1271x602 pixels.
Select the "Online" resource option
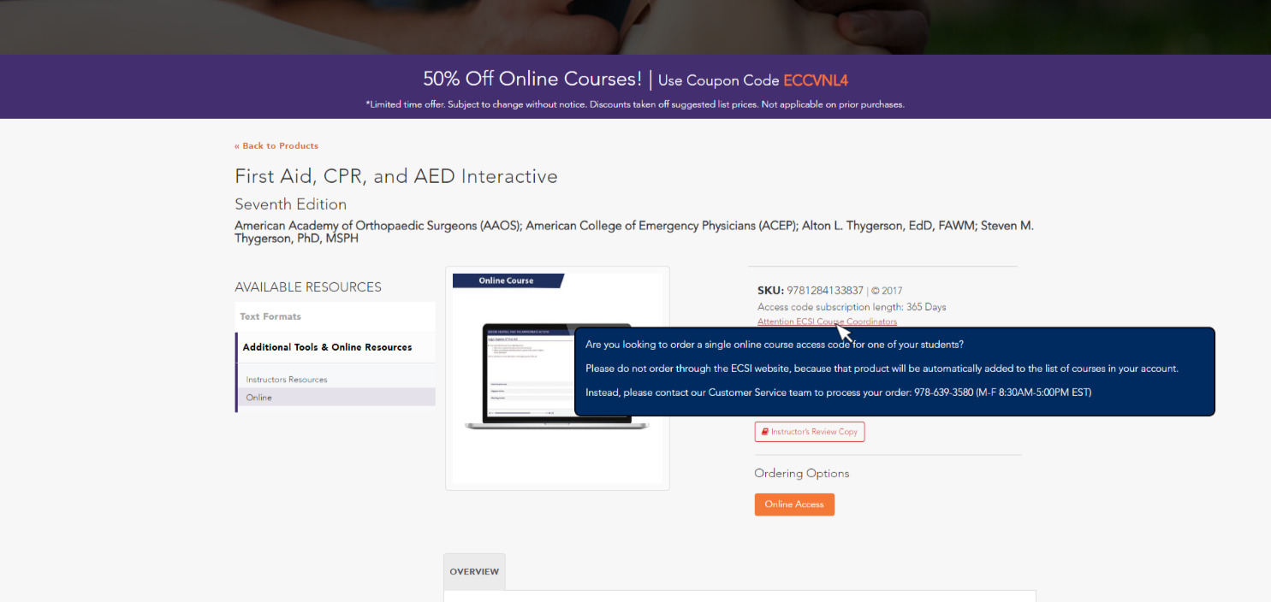[x=257, y=397]
